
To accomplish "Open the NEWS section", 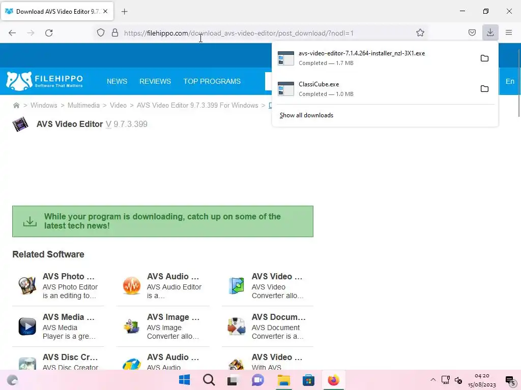I will (117, 81).
